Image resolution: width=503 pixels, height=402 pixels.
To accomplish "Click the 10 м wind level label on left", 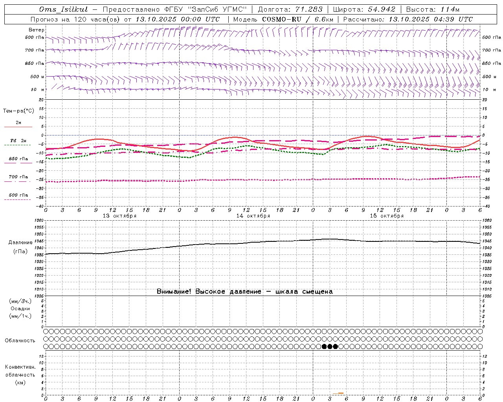I will click(x=37, y=90).
